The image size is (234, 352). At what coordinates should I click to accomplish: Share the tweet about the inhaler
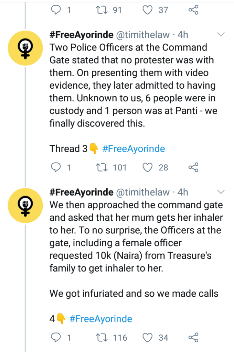coord(194,338)
